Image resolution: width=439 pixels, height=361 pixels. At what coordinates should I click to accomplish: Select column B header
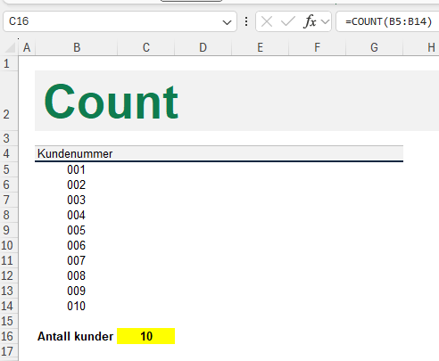[77, 47]
